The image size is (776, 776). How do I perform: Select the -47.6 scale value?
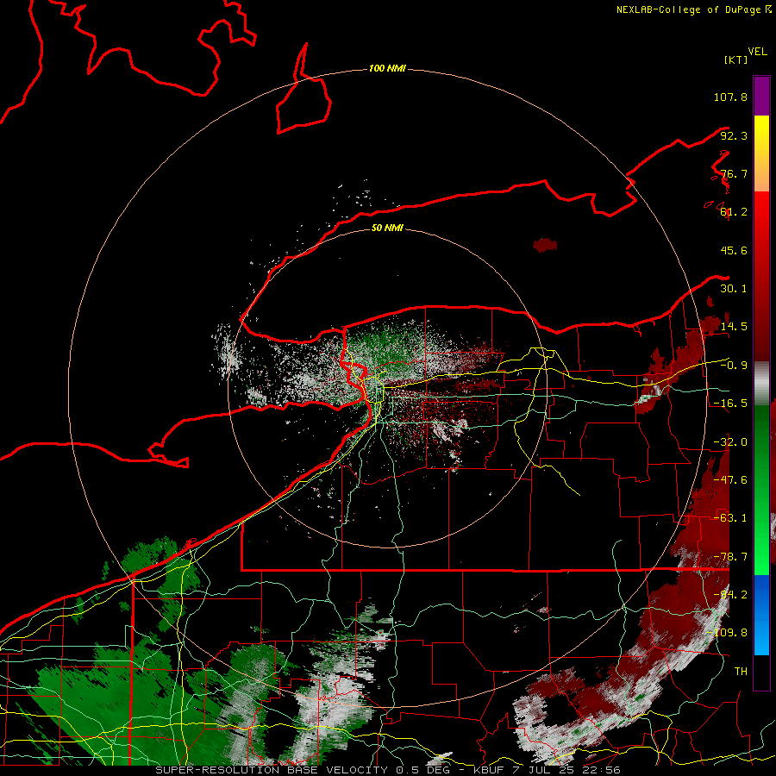click(x=730, y=480)
